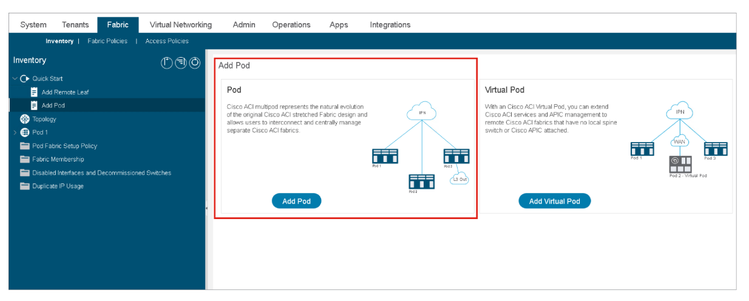Click the Pod card heading
This screenshot has width=749, height=301.
[234, 90]
